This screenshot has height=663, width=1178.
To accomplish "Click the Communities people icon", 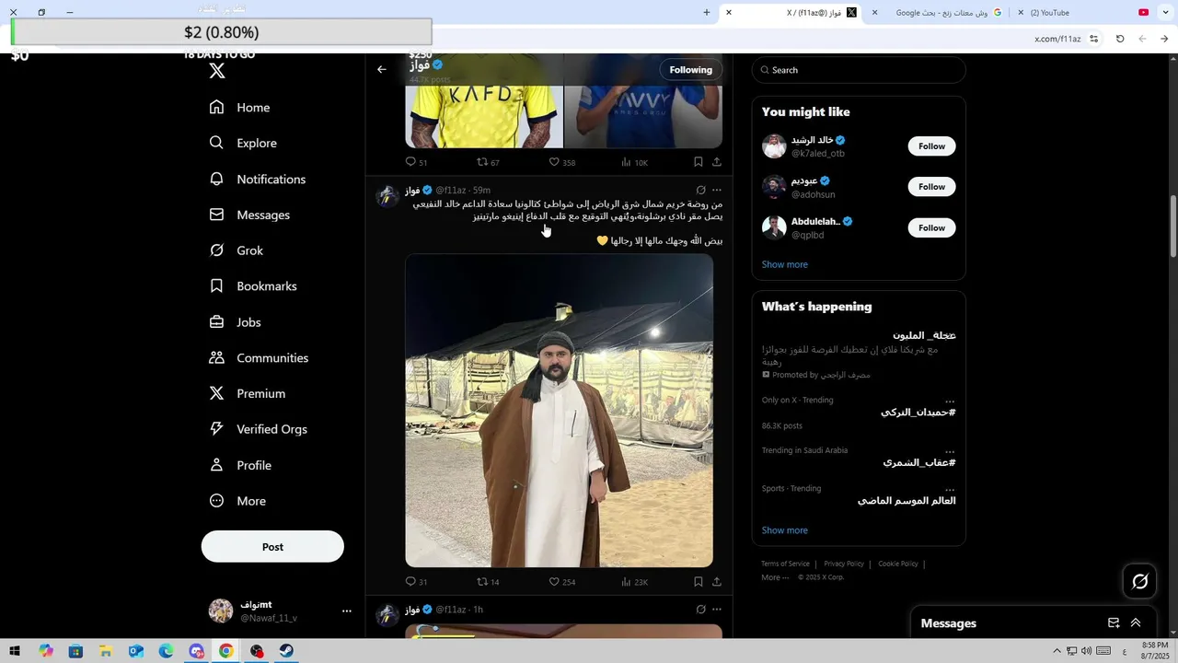I will [x=216, y=357].
